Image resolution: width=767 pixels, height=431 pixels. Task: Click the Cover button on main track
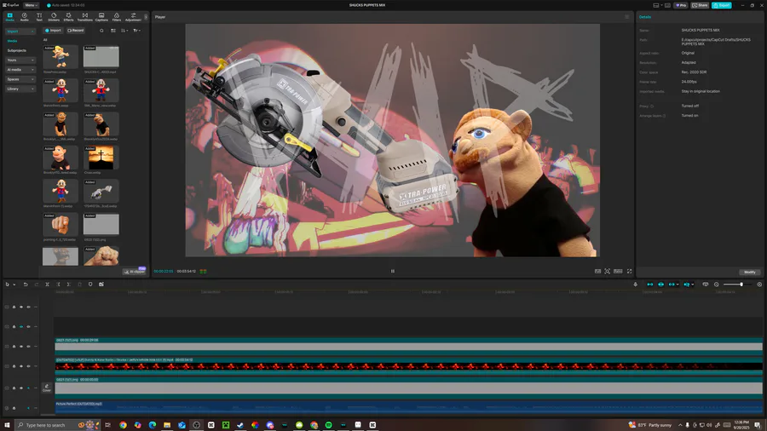(47, 388)
